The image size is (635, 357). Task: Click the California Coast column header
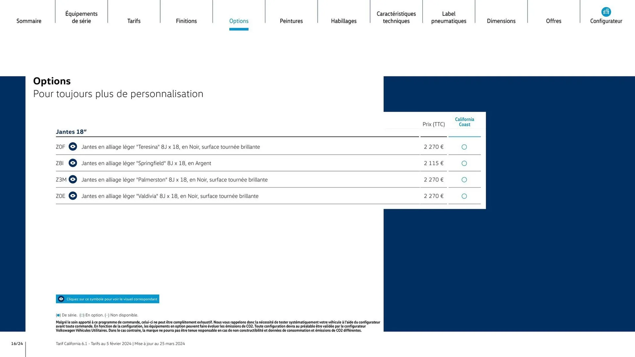[x=464, y=122]
